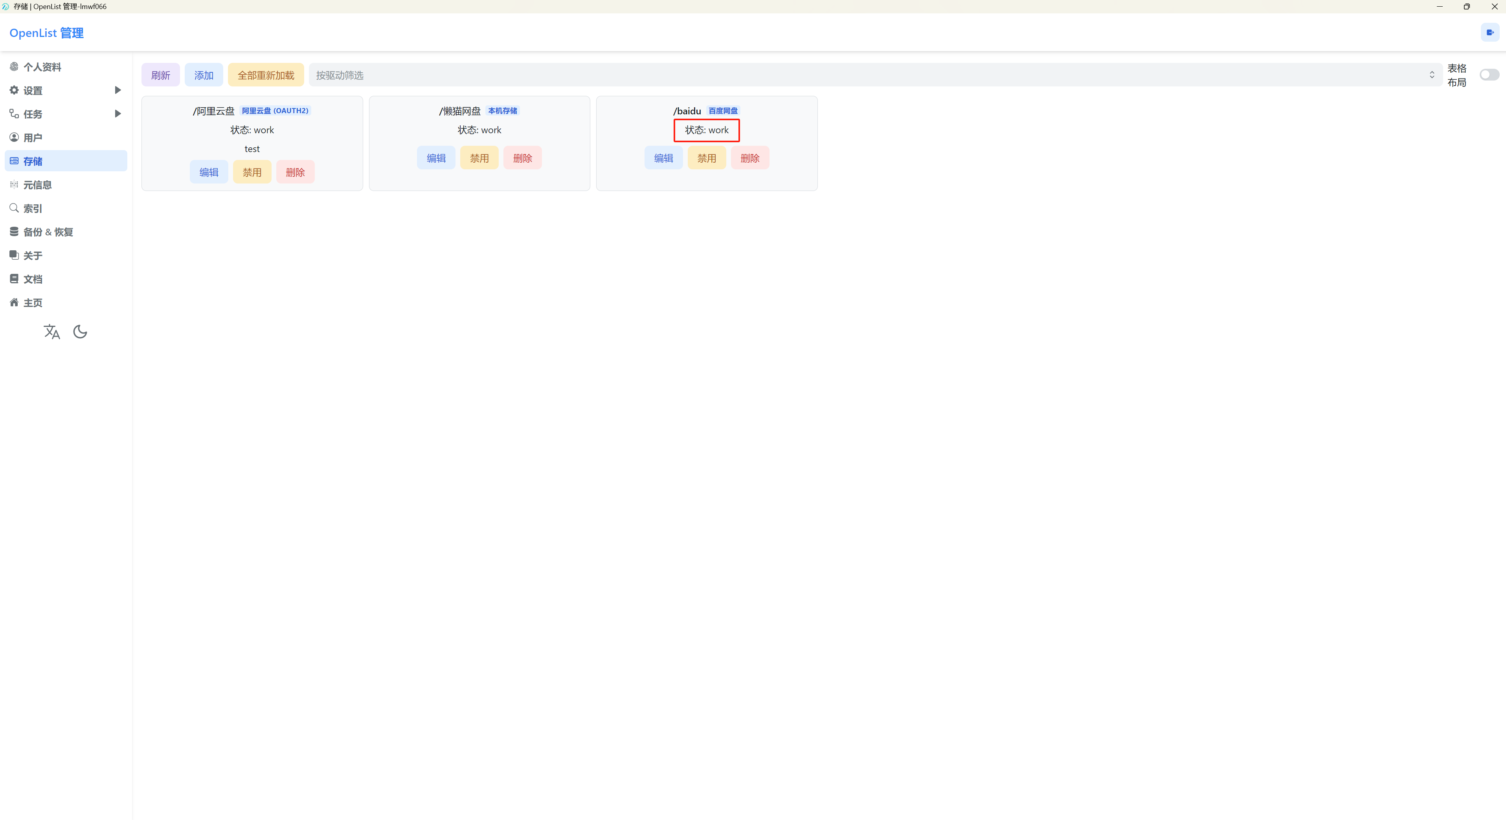Open the 个人资料 menu item
This screenshot has height=820, width=1506.
coord(66,67)
